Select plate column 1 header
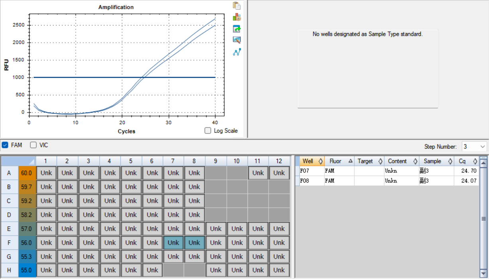489x279 pixels. point(46,161)
